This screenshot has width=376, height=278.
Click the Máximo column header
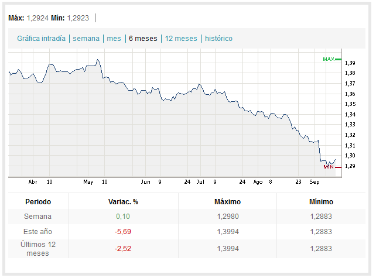228,201
